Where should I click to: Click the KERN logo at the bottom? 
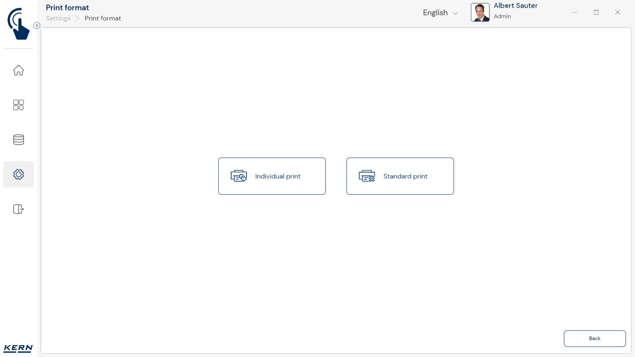(x=18, y=348)
